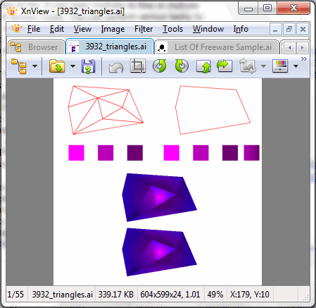Click the resize image icon
The height and width of the screenshot is (308, 316).
pyautogui.click(x=247, y=66)
